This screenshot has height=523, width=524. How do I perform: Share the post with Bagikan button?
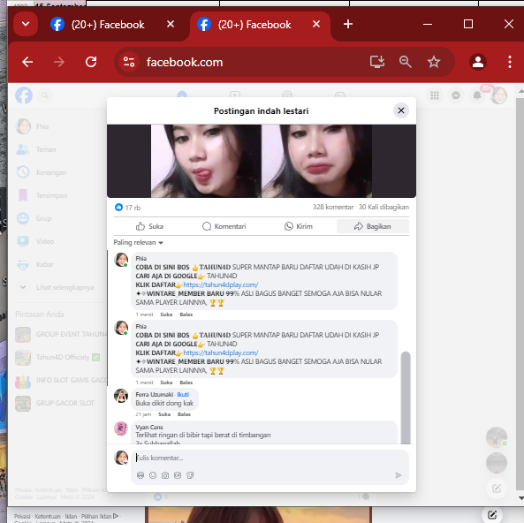pyautogui.click(x=373, y=226)
